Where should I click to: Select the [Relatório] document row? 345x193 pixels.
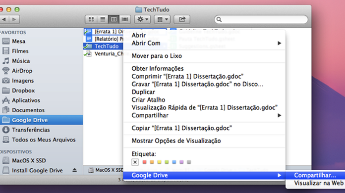point(103,39)
